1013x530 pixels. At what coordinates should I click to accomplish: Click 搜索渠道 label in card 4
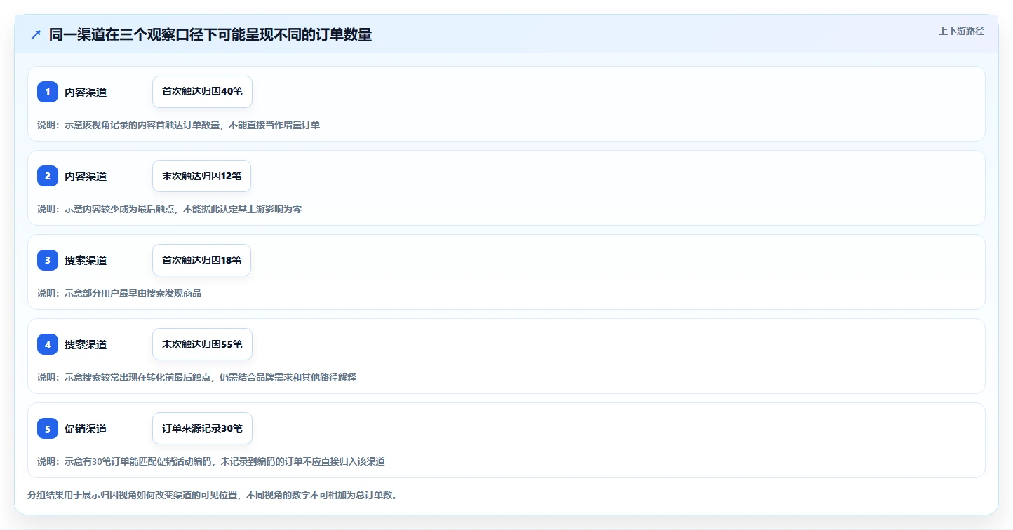coord(86,344)
